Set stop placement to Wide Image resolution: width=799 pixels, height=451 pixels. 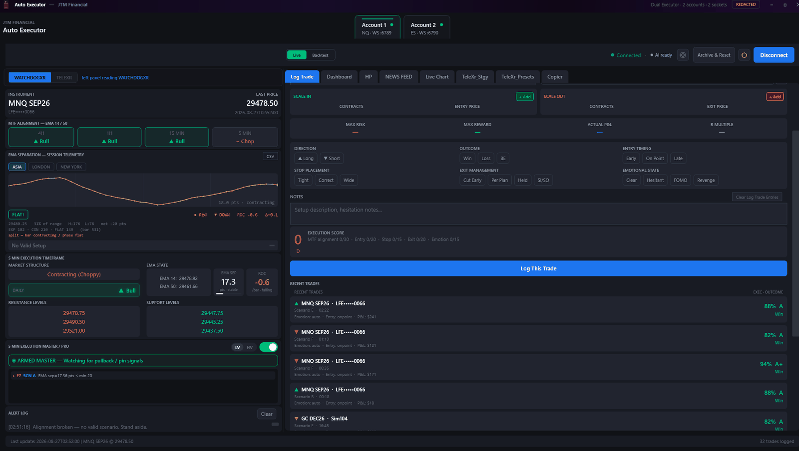point(349,181)
